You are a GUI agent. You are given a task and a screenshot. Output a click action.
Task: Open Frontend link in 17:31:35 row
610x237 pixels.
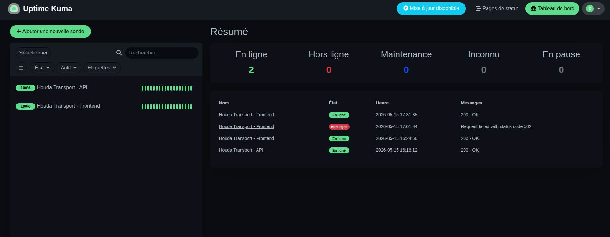(x=246, y=115)
